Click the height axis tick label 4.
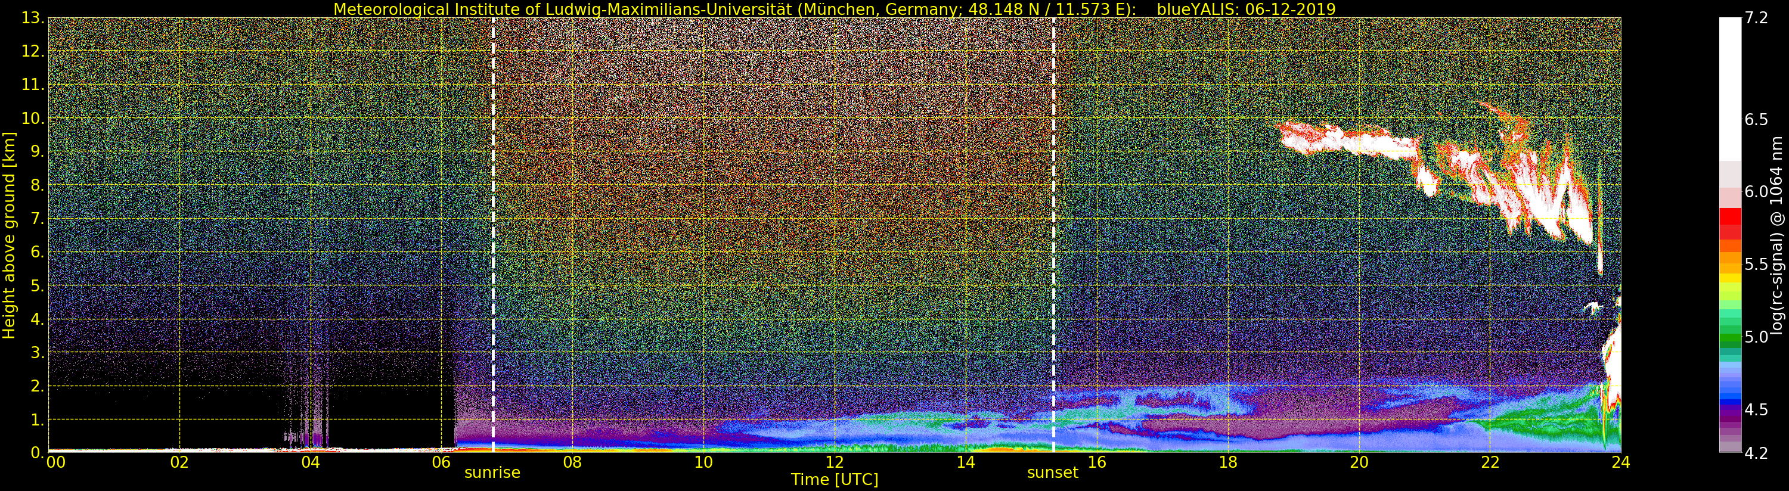 point(37,319)
